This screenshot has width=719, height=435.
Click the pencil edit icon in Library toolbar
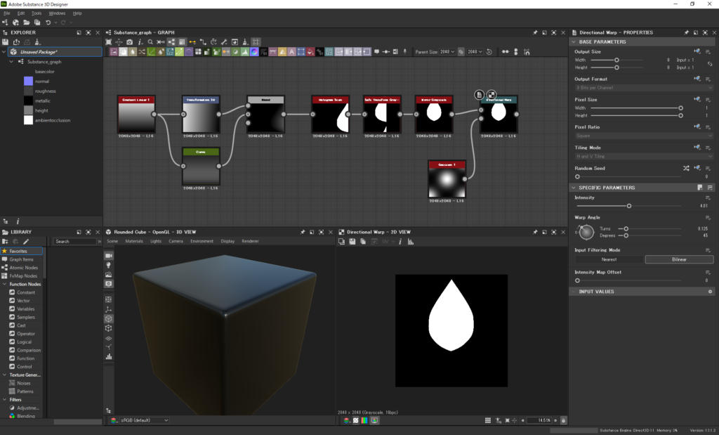pyautogui.click(x=26, y=241)
